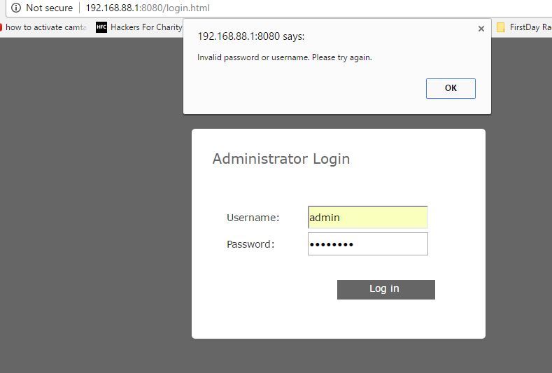The width and height of the screenshot is (552, 373).
Task: Close the alert dialog with the X
Action: (x=481, y=29)
